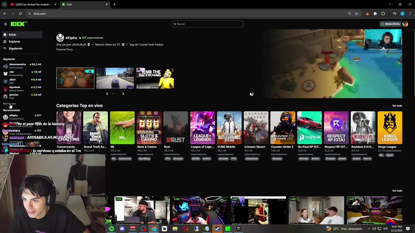This screenshot has width=415, height=233.
Task: Switch to the Kick browser tab
Action: [85, 5]
